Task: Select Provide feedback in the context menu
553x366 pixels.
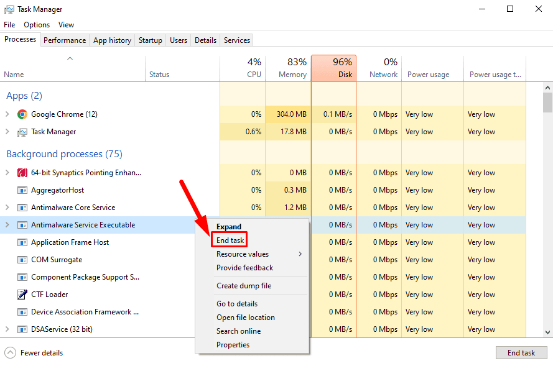Action: [244, 268]
